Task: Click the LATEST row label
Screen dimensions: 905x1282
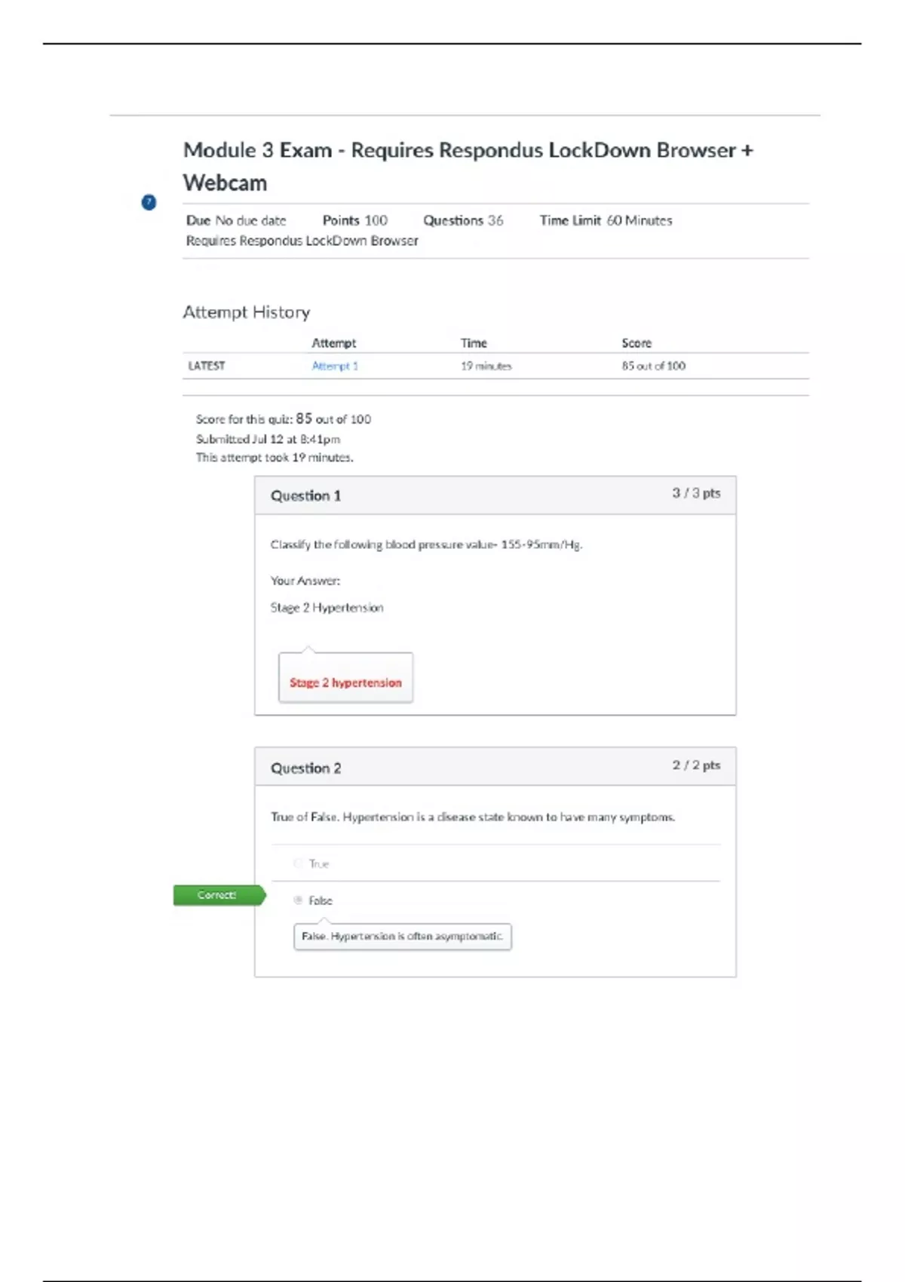Action: click(x=207, y=366)
